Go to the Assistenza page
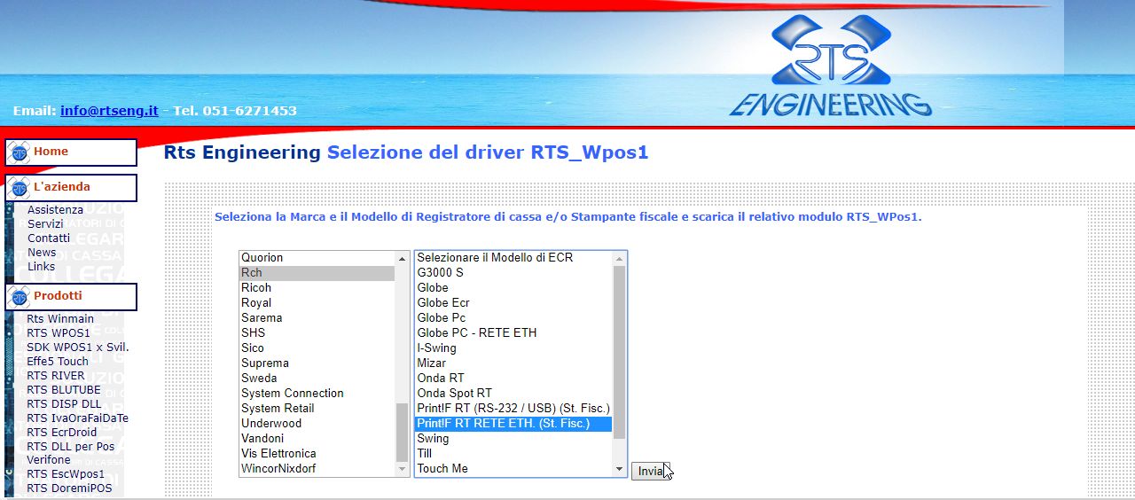 [x=55, y=210]
